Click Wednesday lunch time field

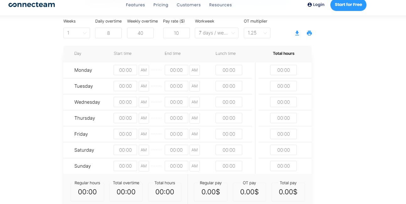point(229,102)
